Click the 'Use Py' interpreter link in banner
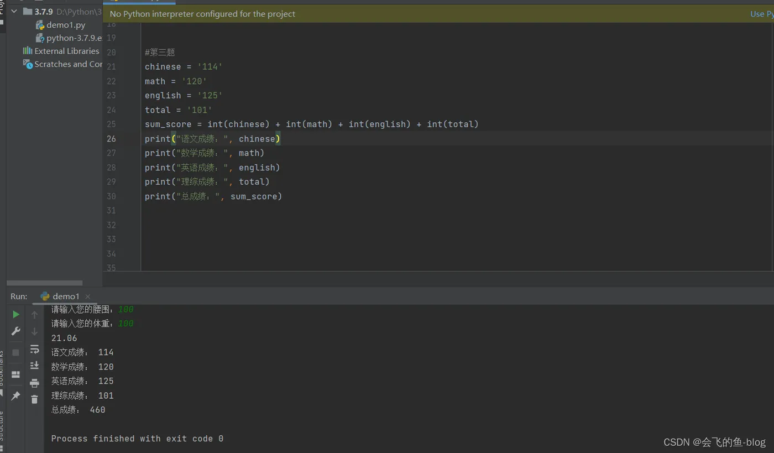774x453 pixels. click(762, 14)
